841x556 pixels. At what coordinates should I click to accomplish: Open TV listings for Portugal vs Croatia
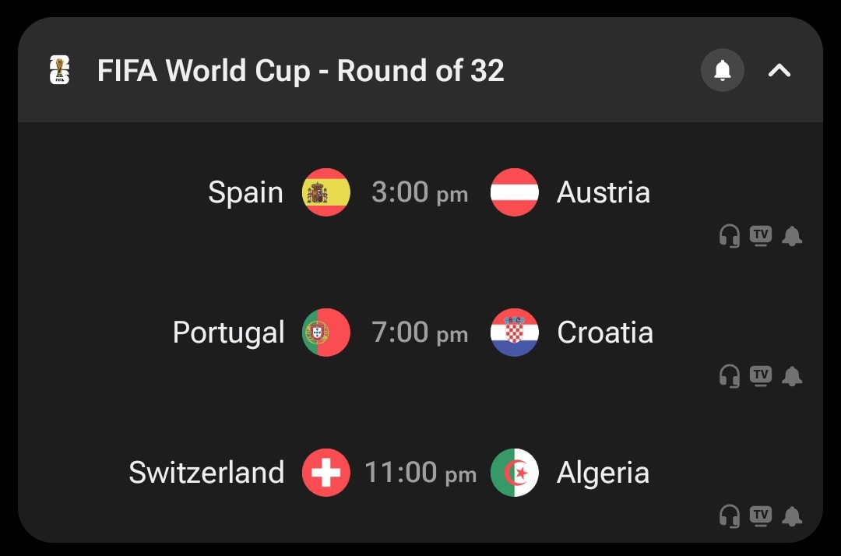pyautogui.click(x=761, y=376)
